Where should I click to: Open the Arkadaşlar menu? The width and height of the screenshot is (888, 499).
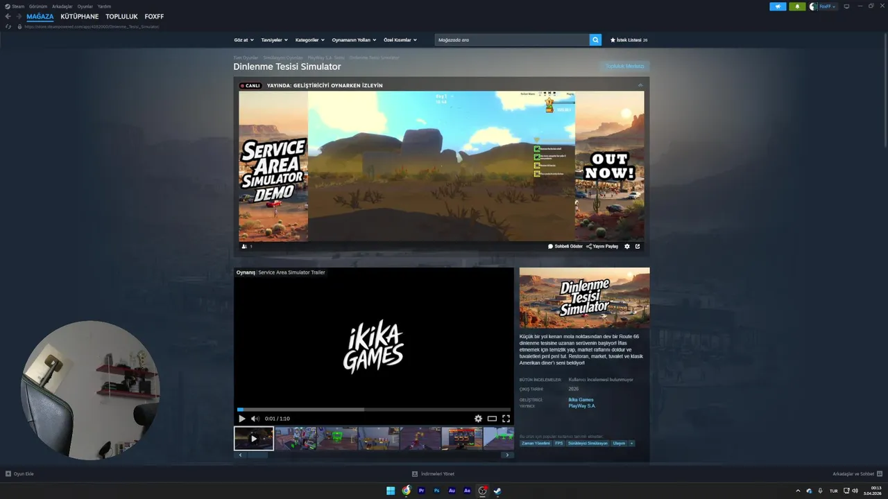62,6
